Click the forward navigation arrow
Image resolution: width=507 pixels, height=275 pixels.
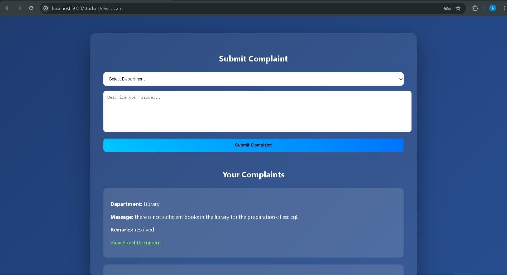19,8
